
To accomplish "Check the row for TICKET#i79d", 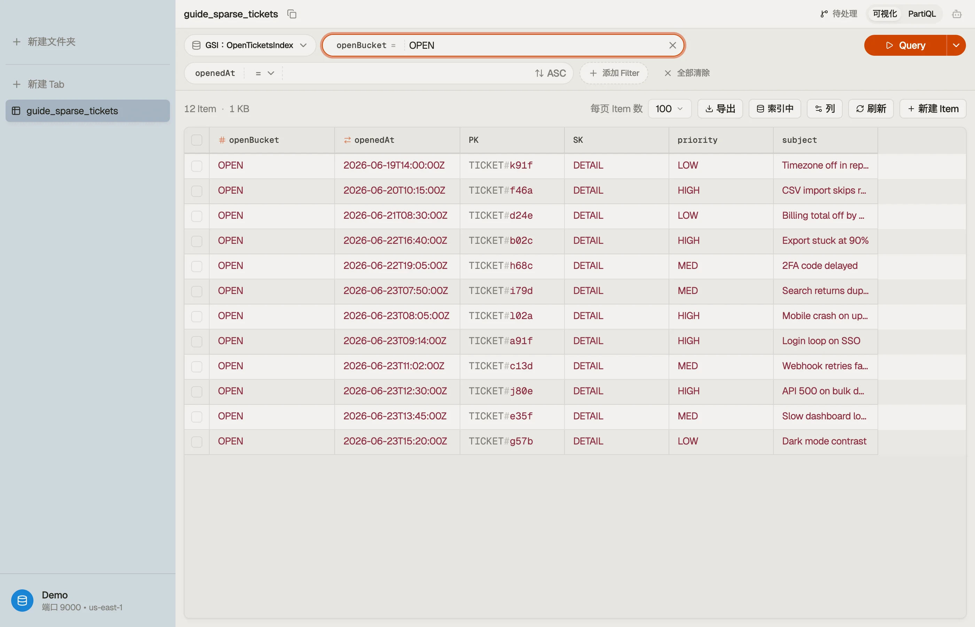I will (x=196, y=292).
